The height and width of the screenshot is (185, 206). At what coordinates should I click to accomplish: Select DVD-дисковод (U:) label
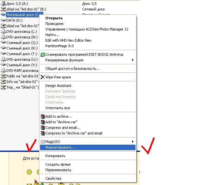pos(22,59)
